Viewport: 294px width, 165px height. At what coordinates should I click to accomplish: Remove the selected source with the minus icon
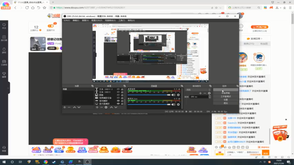[x=101, y=107]
